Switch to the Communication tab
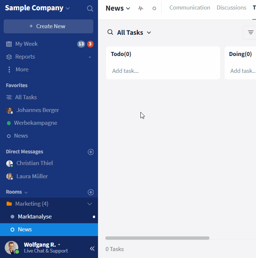 pos(190,8)
